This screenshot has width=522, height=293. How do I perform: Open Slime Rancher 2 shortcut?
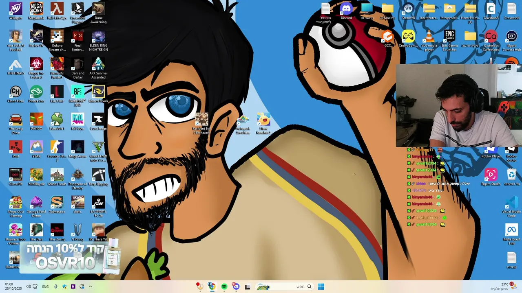pos(263,124)
